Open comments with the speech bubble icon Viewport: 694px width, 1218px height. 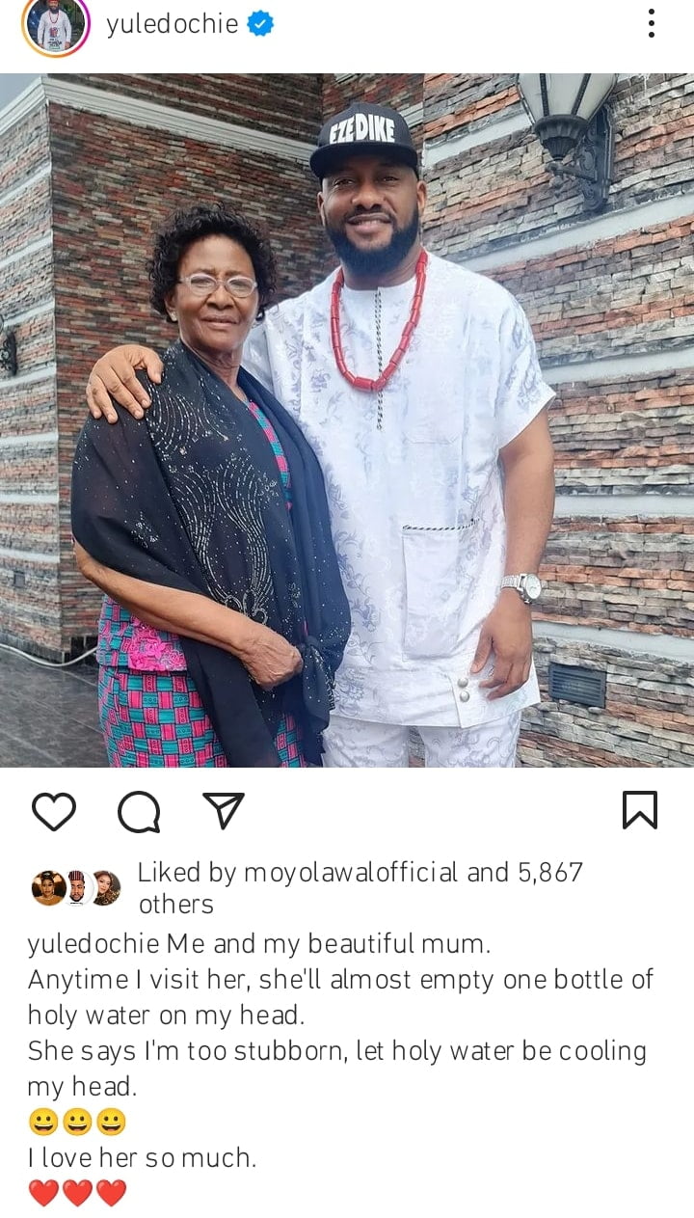141,813
